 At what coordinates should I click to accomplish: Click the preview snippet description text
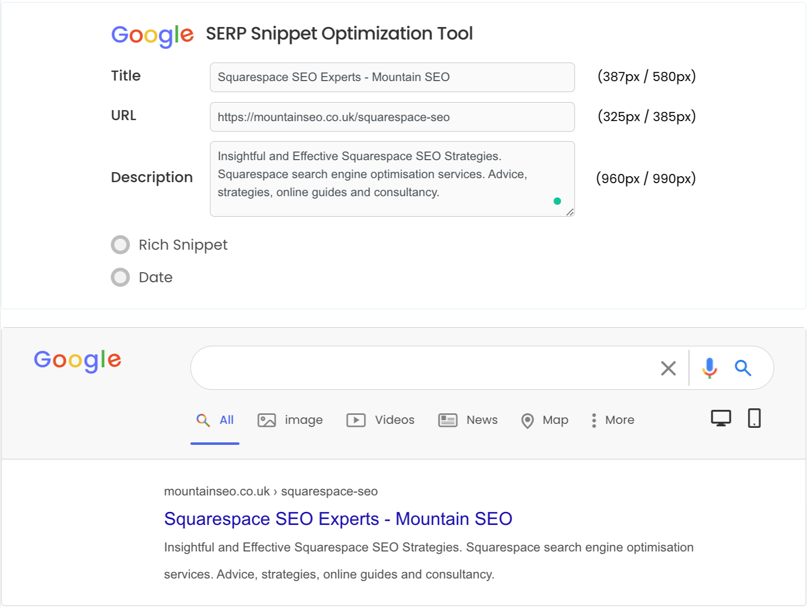(429, 561)
